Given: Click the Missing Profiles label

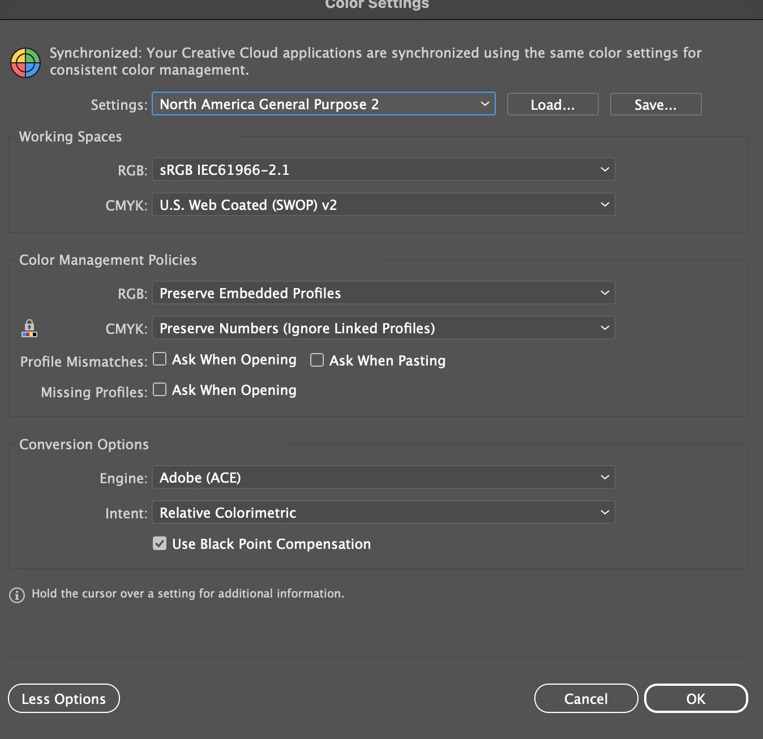Looking at the screenshot, I should click(94, 393).
